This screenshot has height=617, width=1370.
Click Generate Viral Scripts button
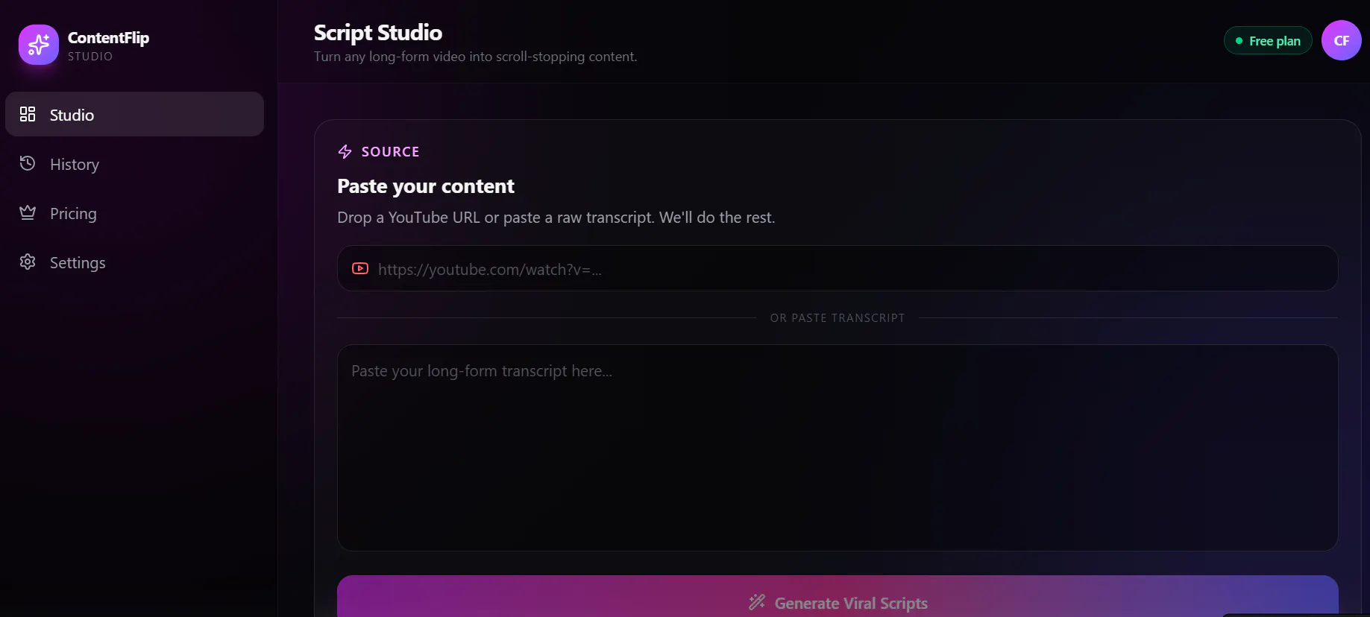(838, 596)
